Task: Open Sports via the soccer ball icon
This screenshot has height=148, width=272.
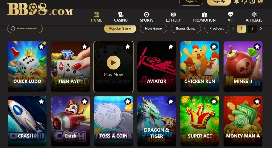Action: (147, 15)
